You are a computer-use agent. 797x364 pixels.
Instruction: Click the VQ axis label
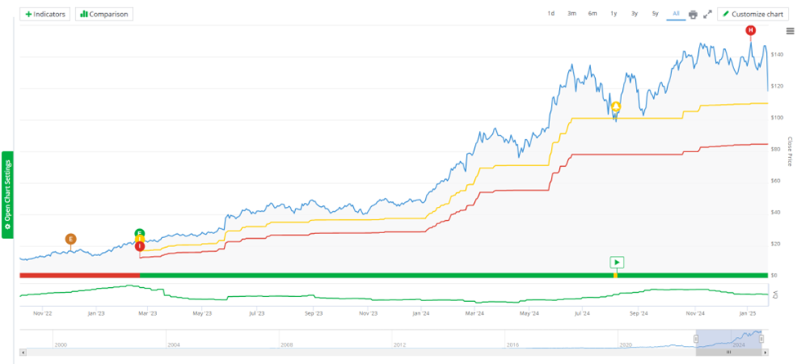pyautogui.click(x=775, y=294)
